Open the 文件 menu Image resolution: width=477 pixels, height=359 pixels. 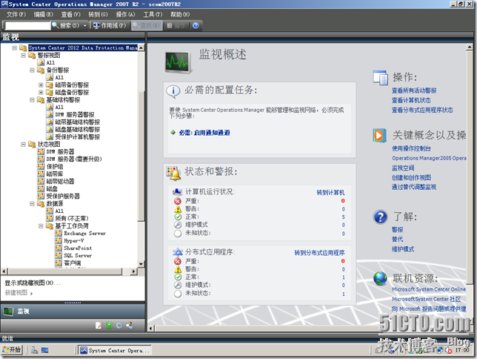(x=16, y=14)
